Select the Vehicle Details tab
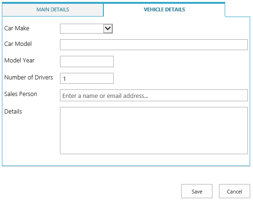Screen dimensions: 253x202 (164, 10)
